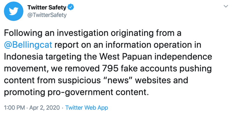Screen dimensions: 232x114
Task: Follow the @Bellingcat mention link
Action: [x=28, y=45]
